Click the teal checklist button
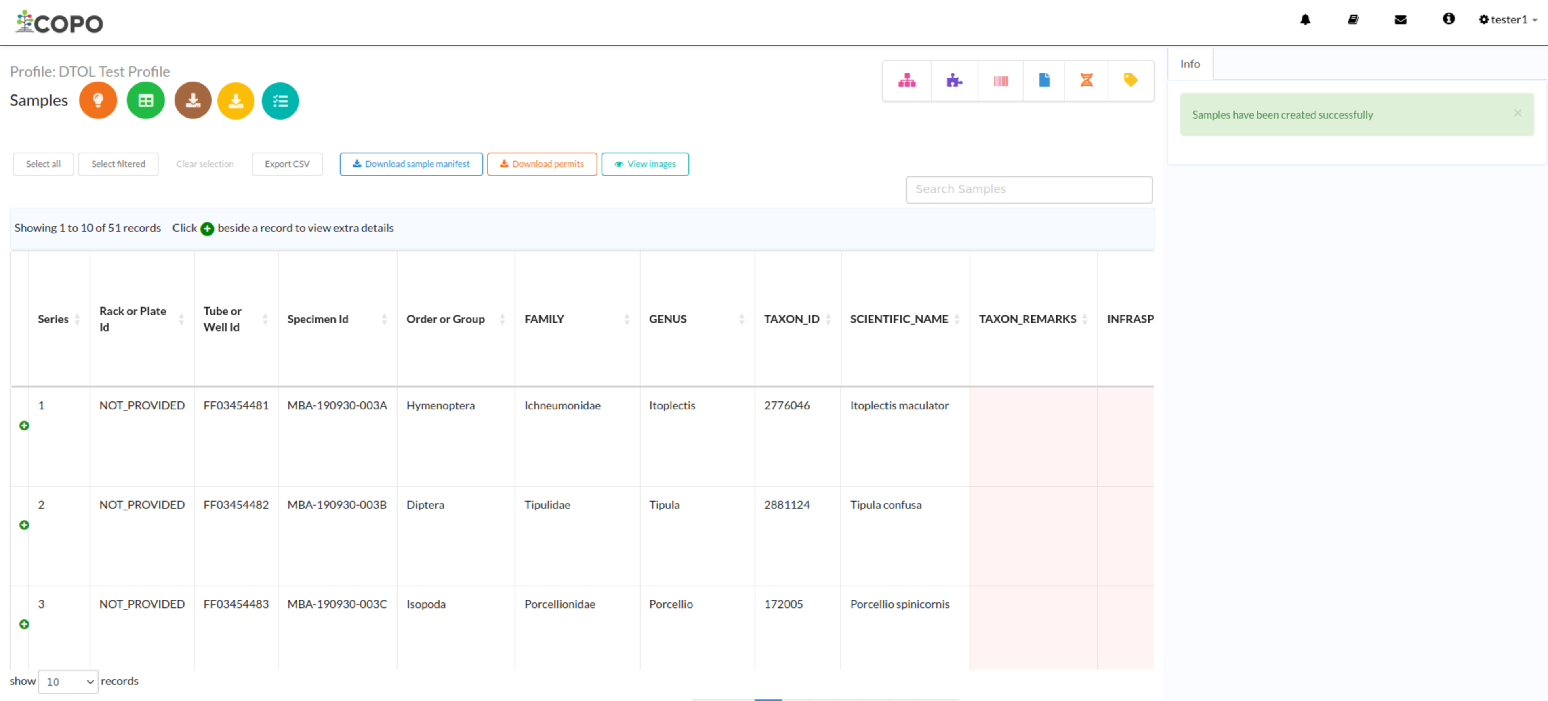Viewport: 1548px width, 701px height. (x=280, y=101)
